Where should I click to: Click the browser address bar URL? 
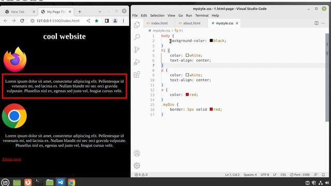point(58,21)
